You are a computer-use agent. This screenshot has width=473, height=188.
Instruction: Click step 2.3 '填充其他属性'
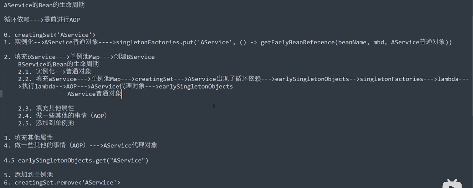click(x=55, y=108)
